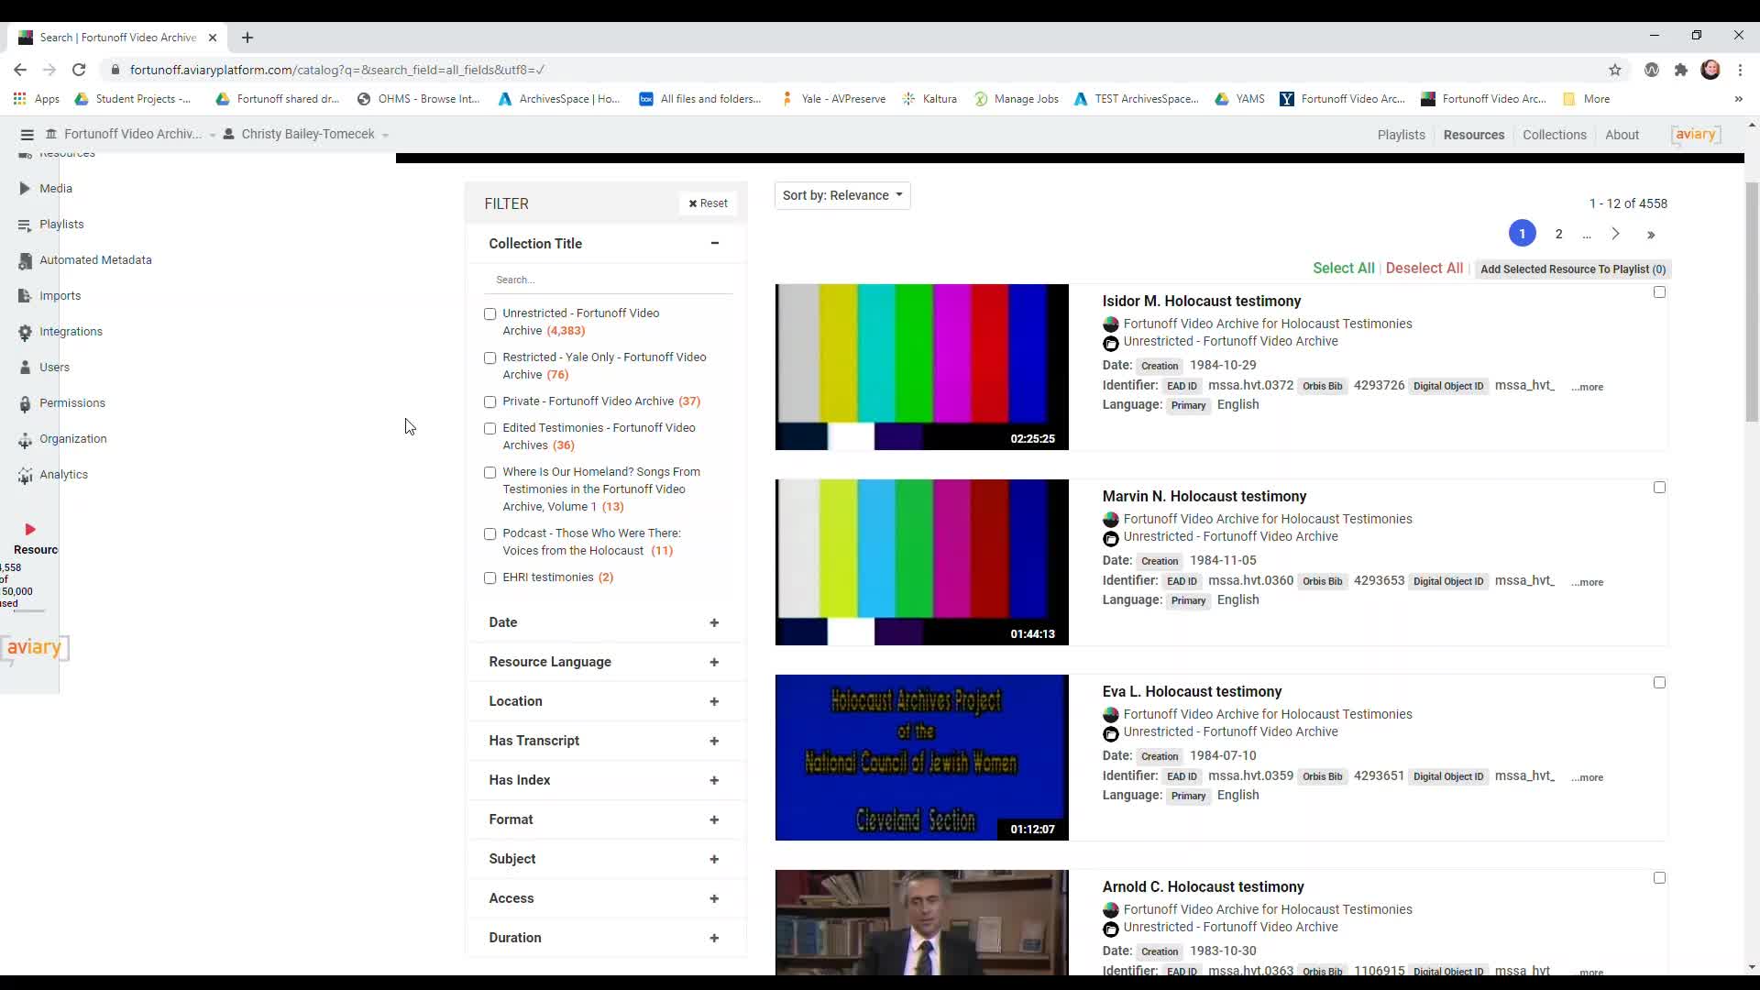The image size is (1760, 990).
Task: Expand the Has Transcript filter
Action: (x=714, y=741)
